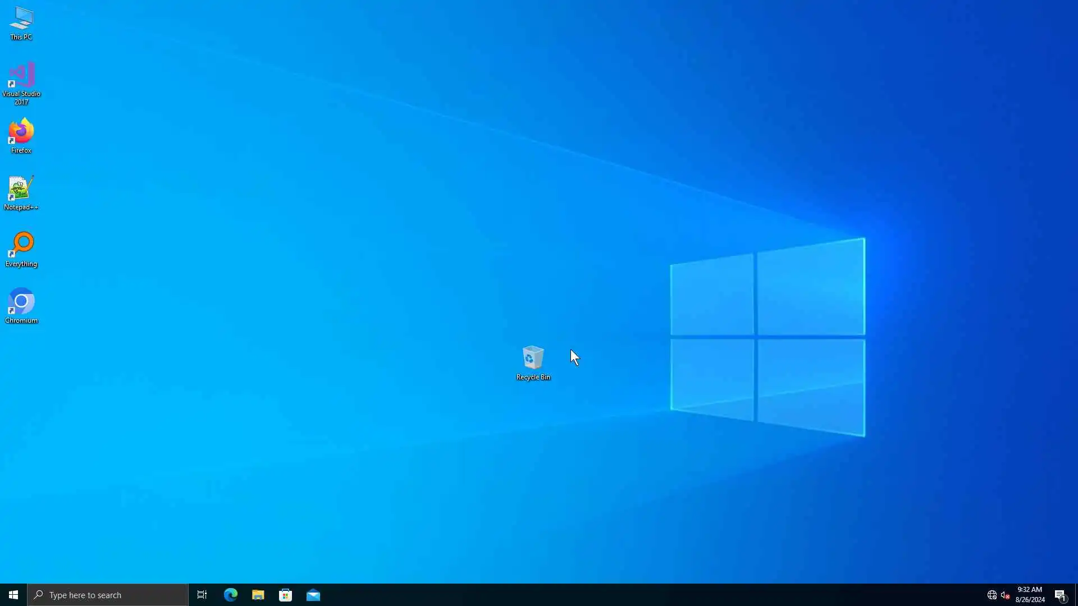Click the taskbar search box

point(108,595)
